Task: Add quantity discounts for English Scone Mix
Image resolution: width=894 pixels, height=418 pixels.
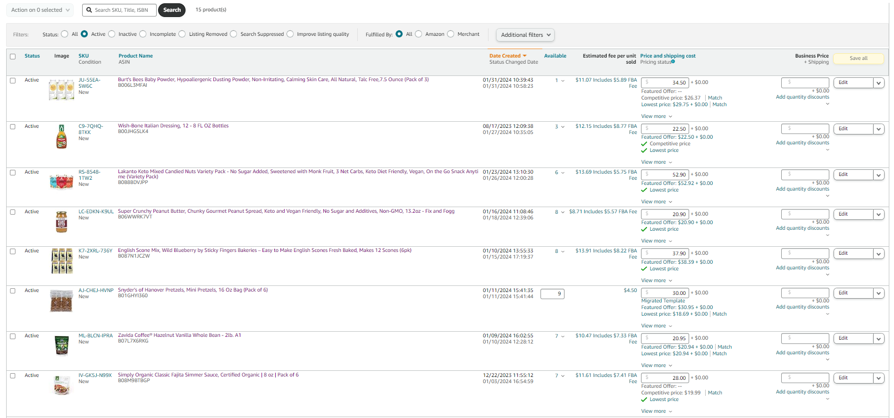Action: [x=802, y=268]
